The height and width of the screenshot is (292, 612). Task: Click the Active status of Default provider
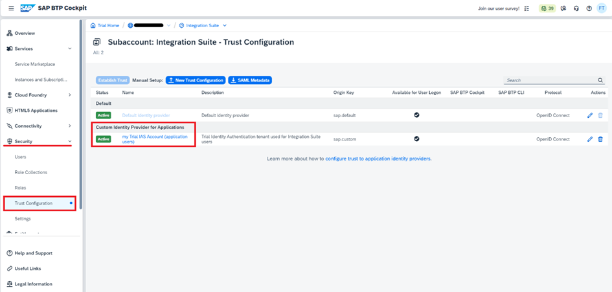[x=104, y=115]
